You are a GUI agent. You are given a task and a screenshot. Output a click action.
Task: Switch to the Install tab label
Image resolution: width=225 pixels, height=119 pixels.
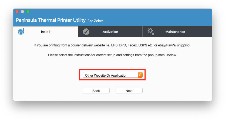[x=45, y=32]
